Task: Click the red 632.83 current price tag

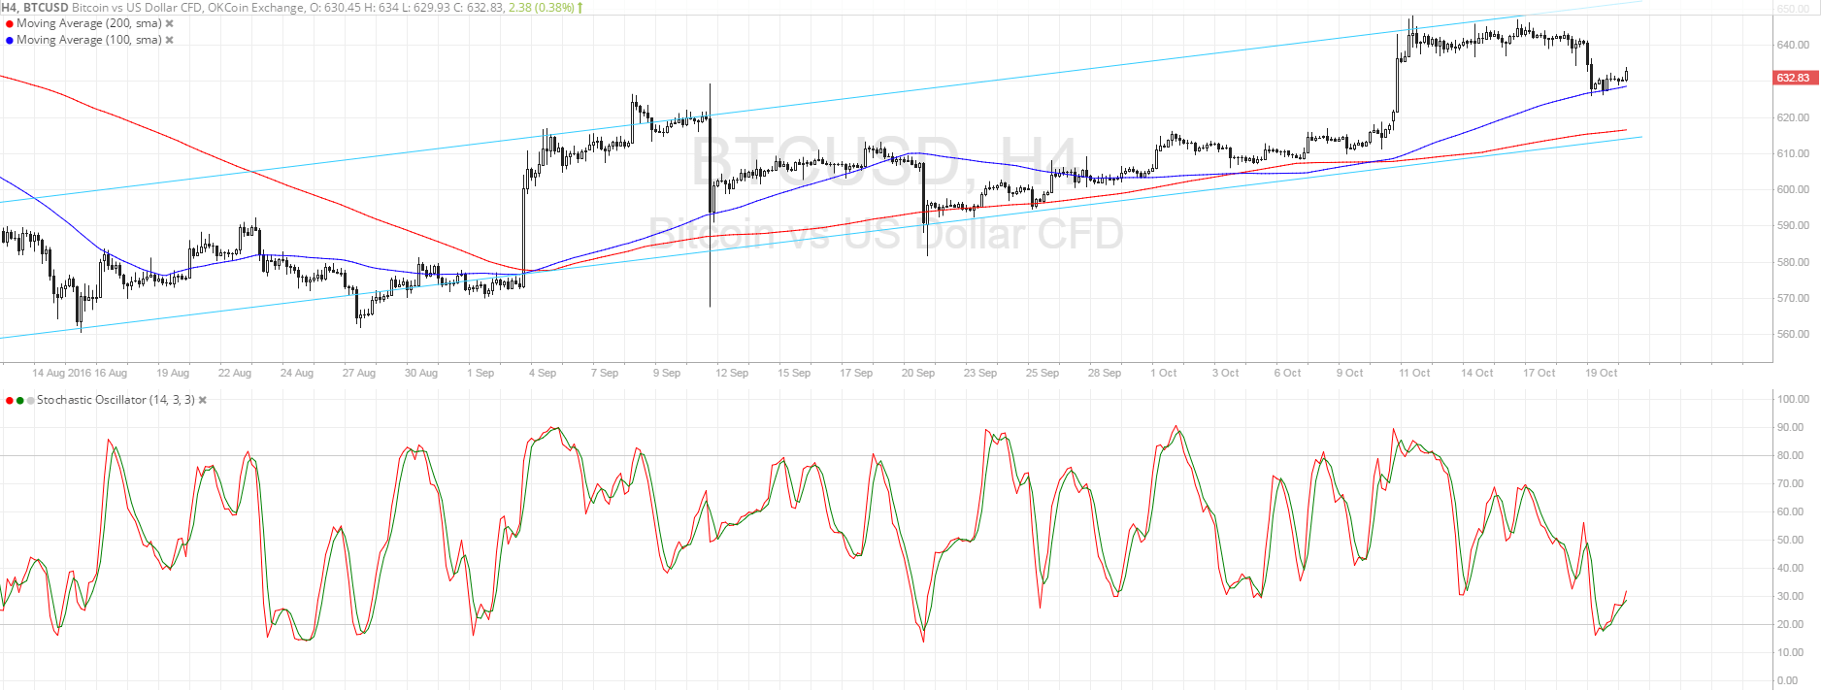Action: 1792,78
